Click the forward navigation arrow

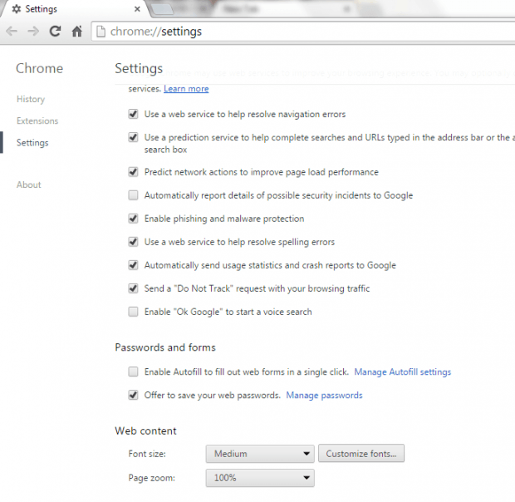pyautogui.click(x=33, y=32)
